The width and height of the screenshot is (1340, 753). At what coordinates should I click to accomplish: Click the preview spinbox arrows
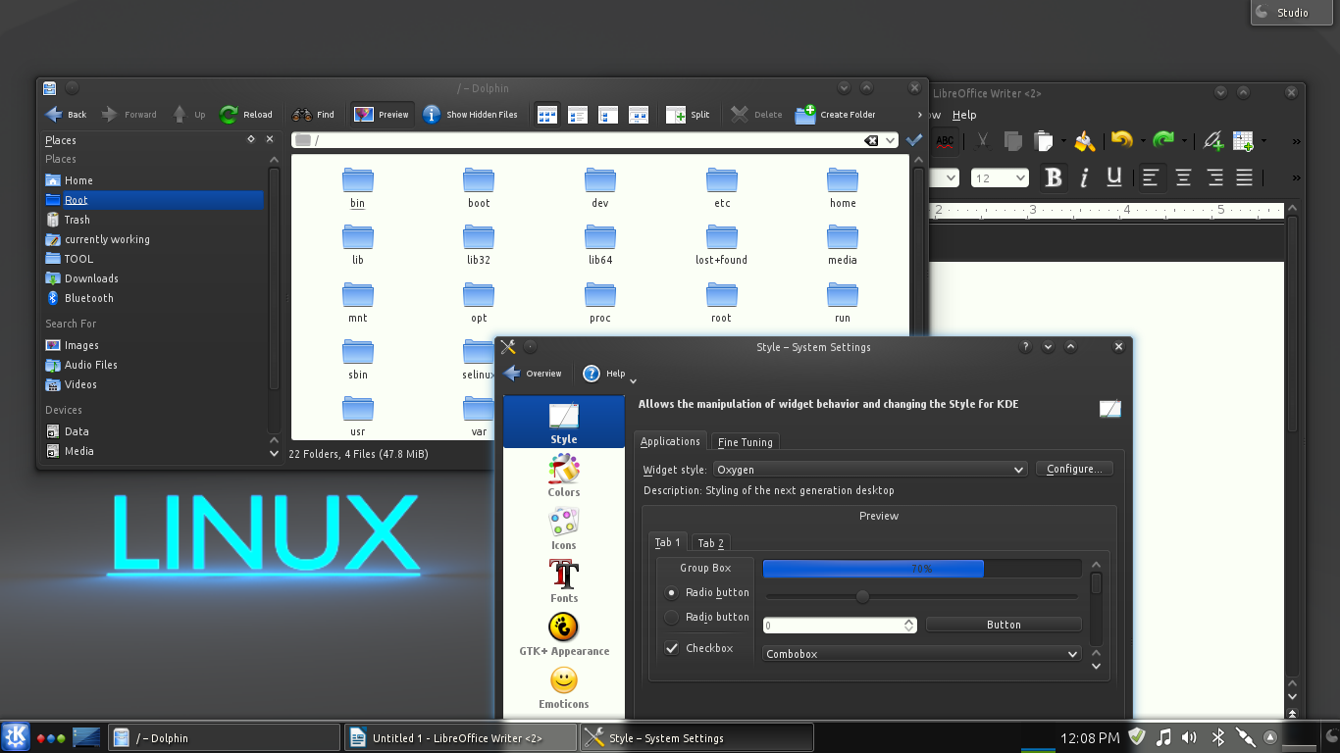[x=909, y=625]
